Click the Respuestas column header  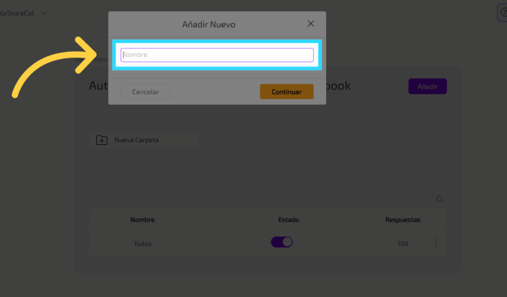pos(403,220)
